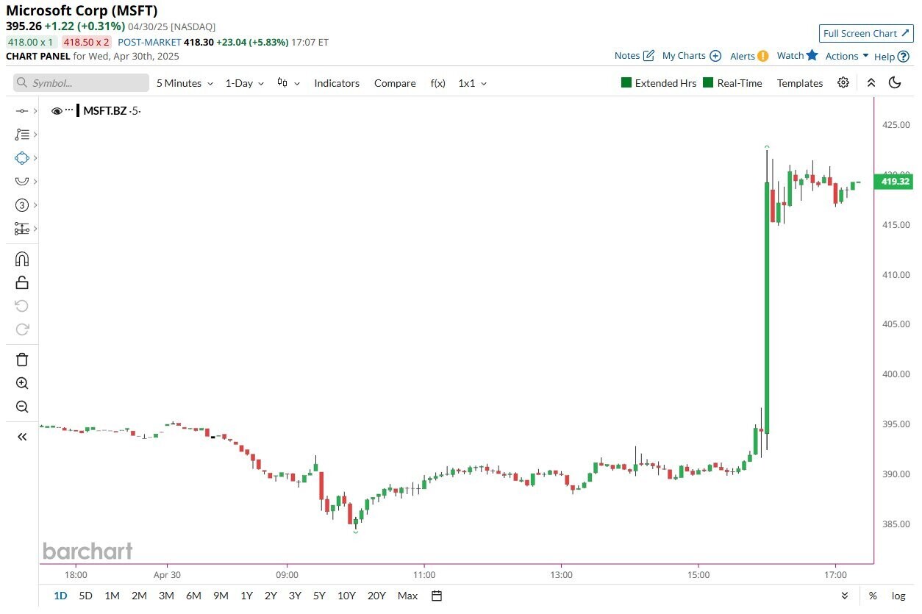Image resolution: width=922 pixels, height=614 pixels.
Task: Open chart settings gear
Action: coord(843,83)
